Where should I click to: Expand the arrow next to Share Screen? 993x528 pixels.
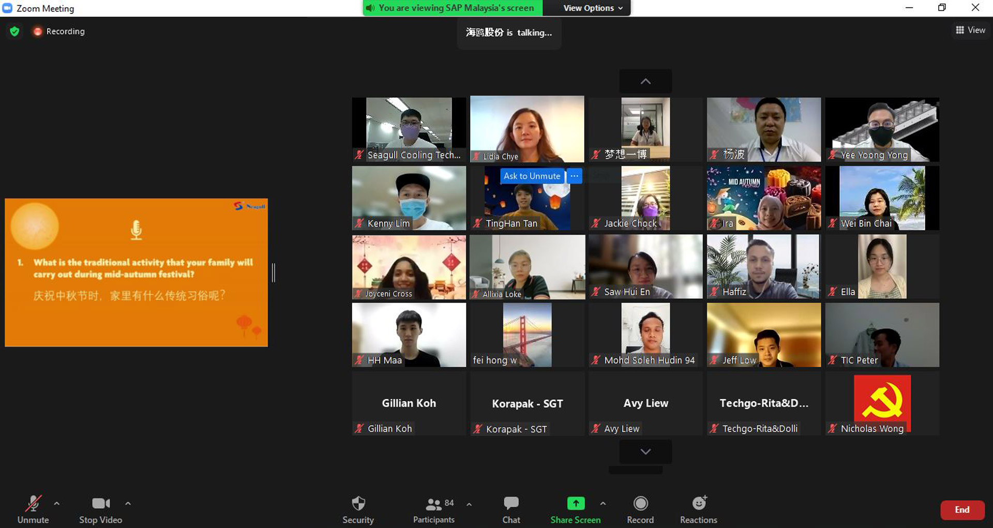tap(603, 503)
